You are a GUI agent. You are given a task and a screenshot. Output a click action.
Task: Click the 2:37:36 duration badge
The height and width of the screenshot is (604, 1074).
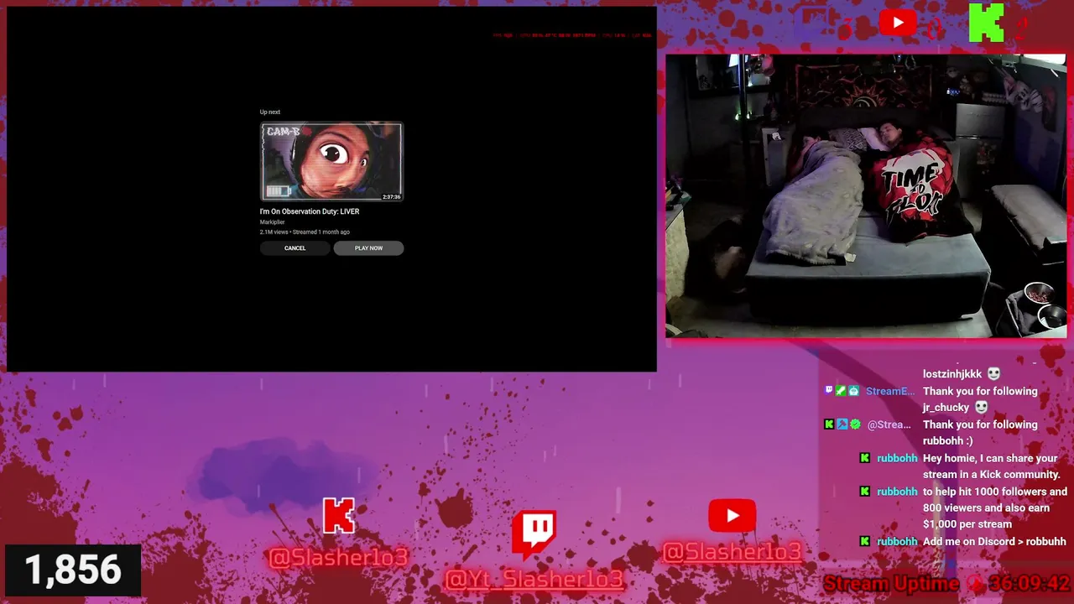point(391,197)
